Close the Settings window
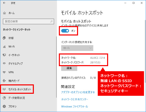Image resolution: width=146 pixels, height=112 pixels. click(x=141, y=3)
